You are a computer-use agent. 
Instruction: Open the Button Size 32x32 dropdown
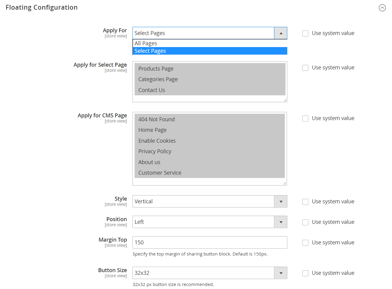click(209, 273)
